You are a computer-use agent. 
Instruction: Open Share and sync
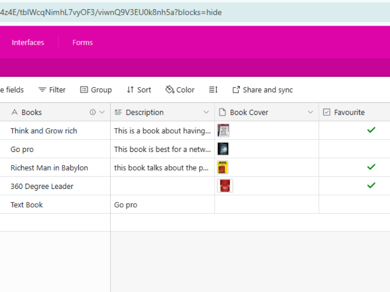pyautogui.click(x=262, y=90)
